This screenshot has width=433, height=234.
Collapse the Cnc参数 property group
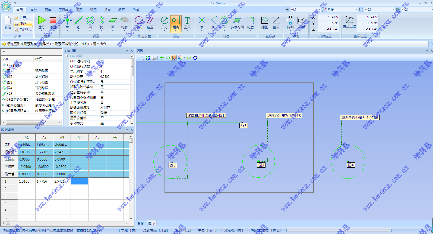coord(66,56)
